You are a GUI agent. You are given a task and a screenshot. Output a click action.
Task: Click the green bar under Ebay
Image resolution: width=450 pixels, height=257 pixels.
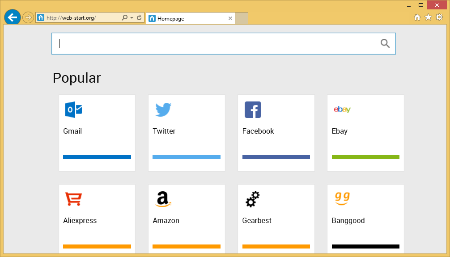pos(365,157)
